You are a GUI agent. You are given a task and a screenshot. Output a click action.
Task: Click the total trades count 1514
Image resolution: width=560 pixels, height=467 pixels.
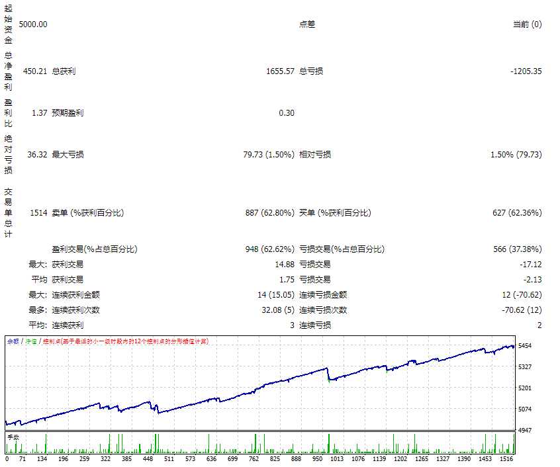click(x=38, y=212)
